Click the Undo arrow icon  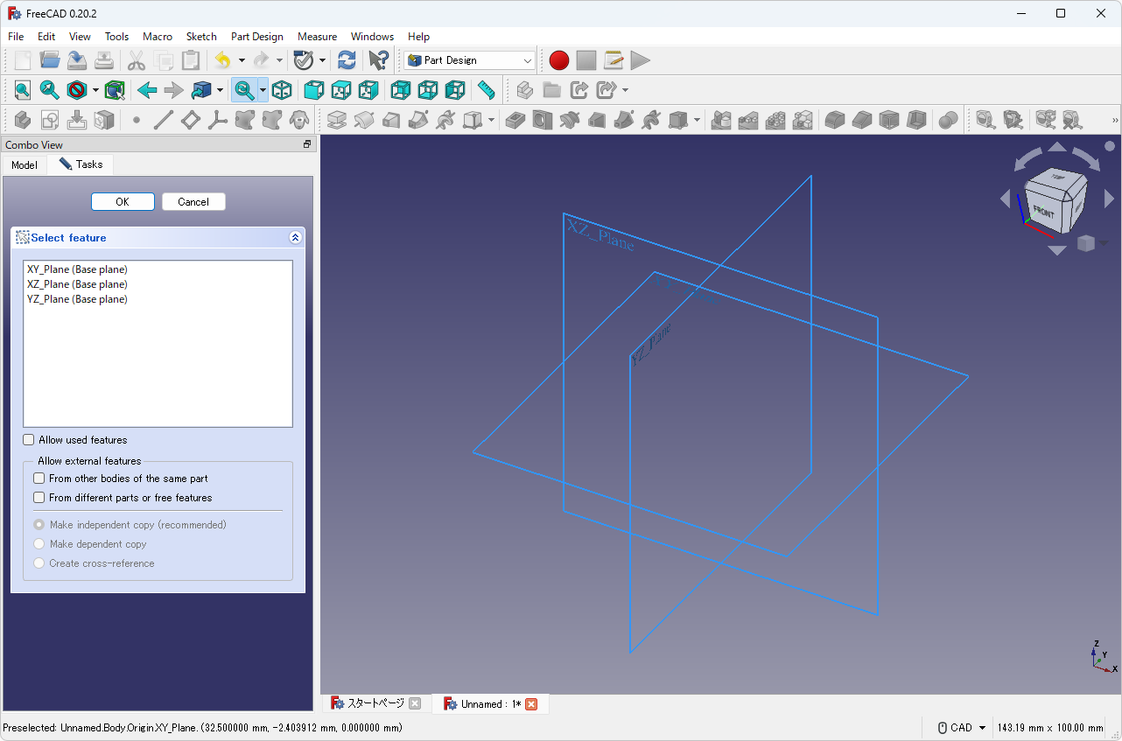pyautogui.click(x=222, y=60)
